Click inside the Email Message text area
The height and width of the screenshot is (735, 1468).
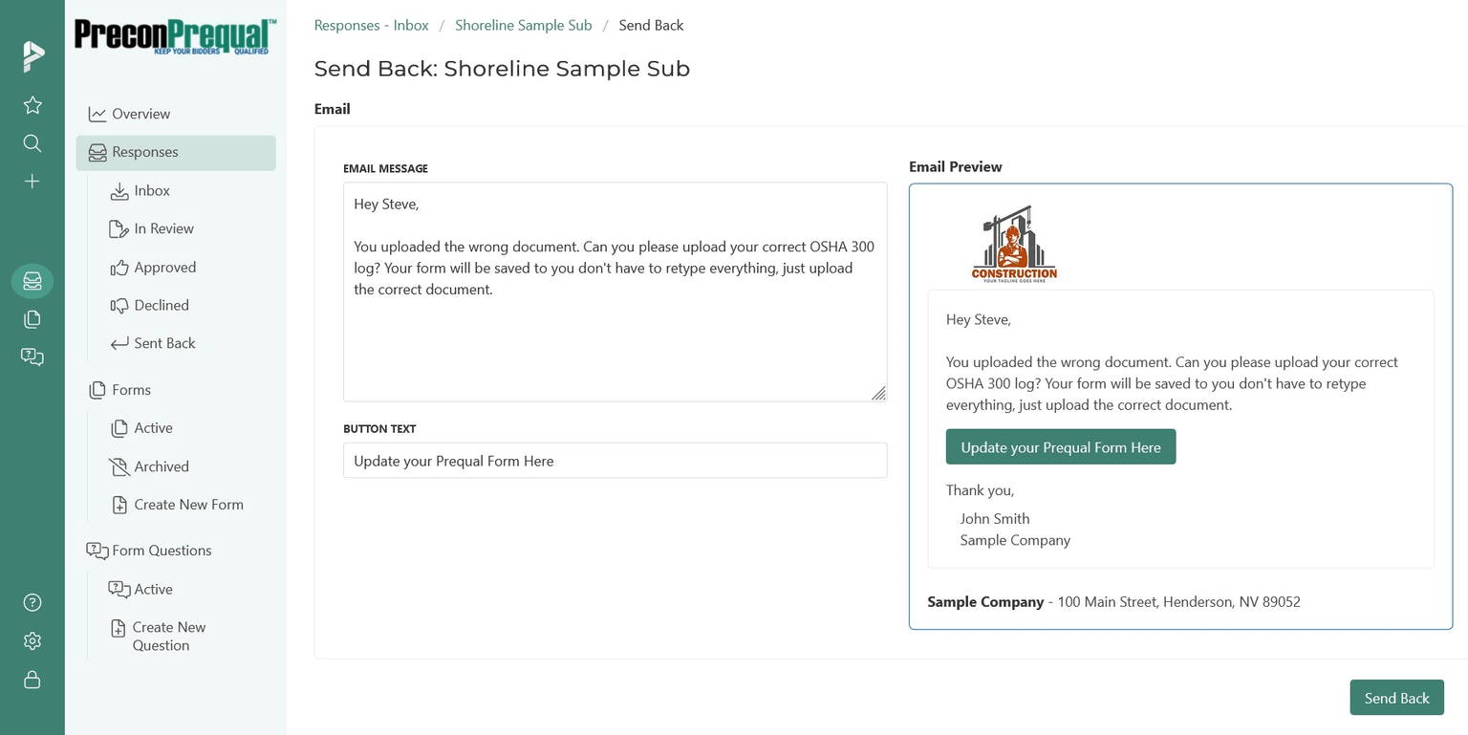pos(615,292)
